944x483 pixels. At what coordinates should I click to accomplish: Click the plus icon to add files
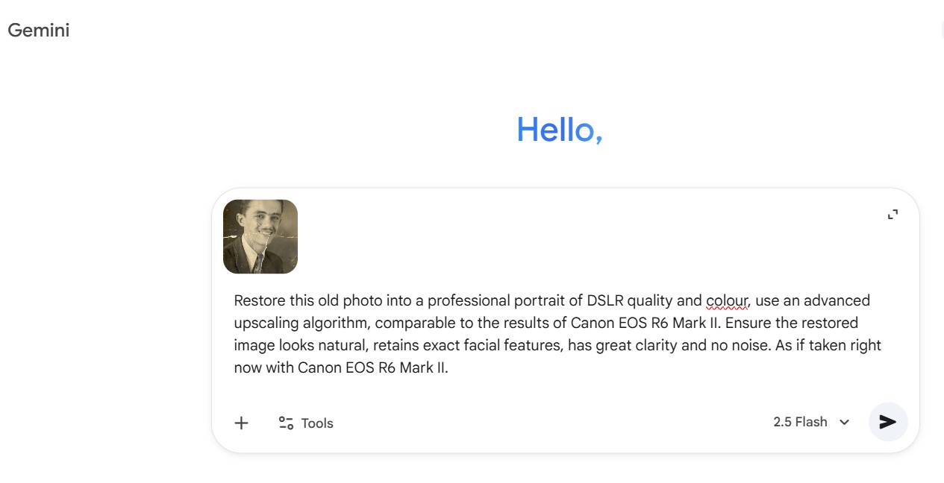coord(241,423)
